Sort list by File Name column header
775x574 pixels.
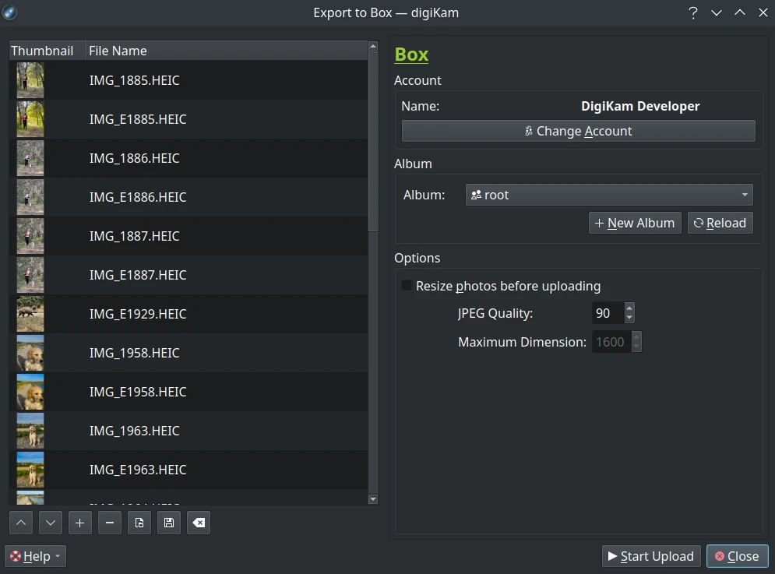pyautogui.click(x=226, y=51)
